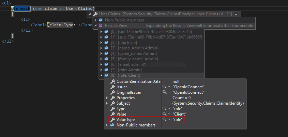The width and height of the screenshot is (288, 137).
Task: Expand Non-Public members under User.Claims
Action: tap(95, 20)
